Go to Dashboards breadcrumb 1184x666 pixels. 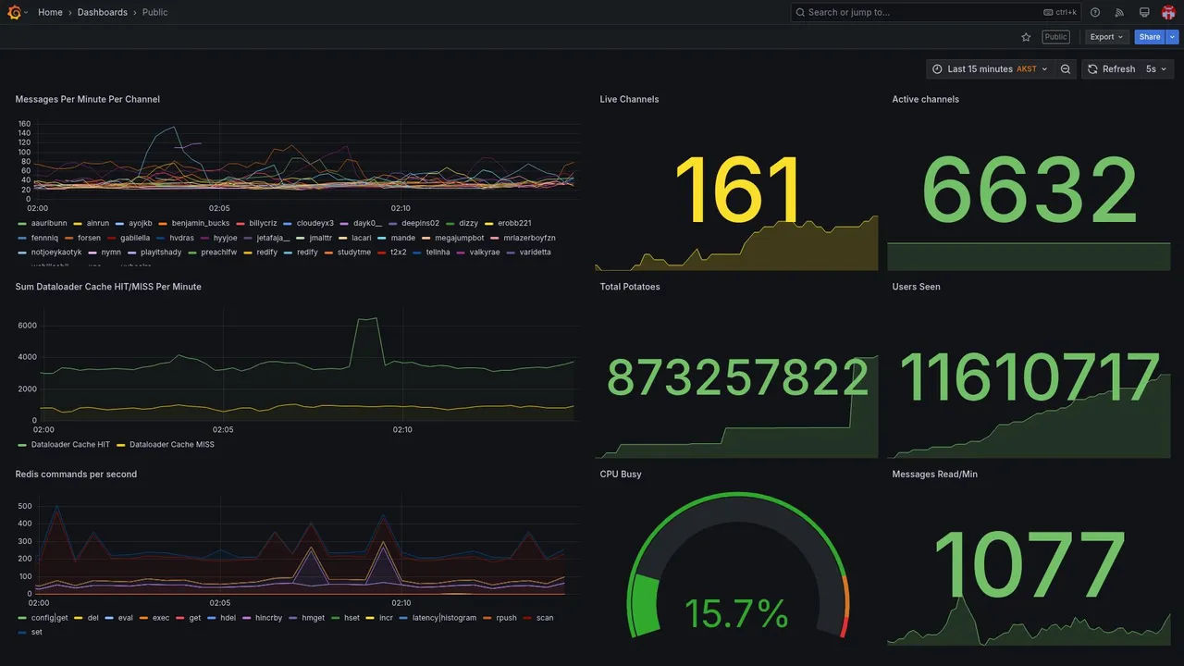tap(103, 12)
